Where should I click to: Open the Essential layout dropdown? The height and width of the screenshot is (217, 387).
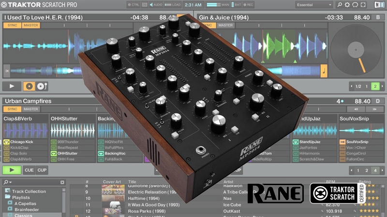click(314, 5)
